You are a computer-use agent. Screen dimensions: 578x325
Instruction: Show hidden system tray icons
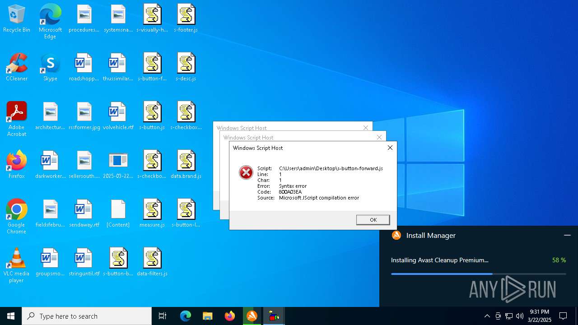pos(487,316)
